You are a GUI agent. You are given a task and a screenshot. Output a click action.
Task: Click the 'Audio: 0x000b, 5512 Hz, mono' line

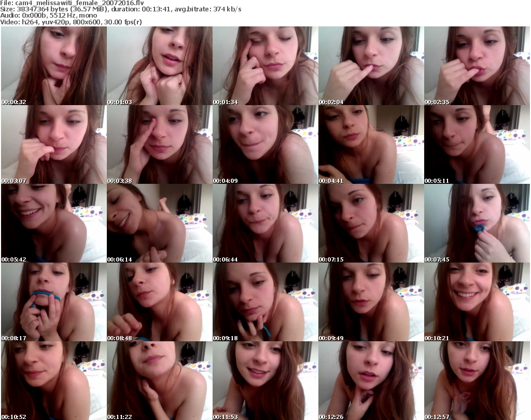[x=48, y=16]
